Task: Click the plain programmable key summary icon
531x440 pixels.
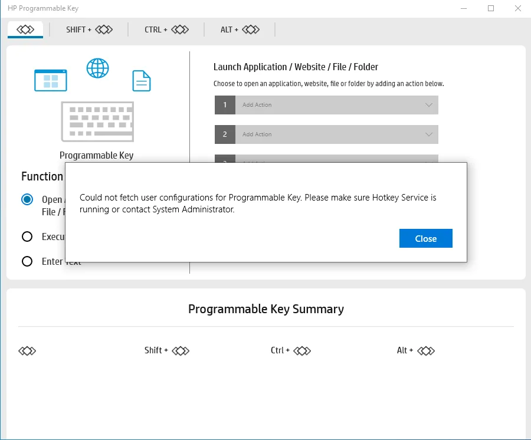Action: click(27, 351)
